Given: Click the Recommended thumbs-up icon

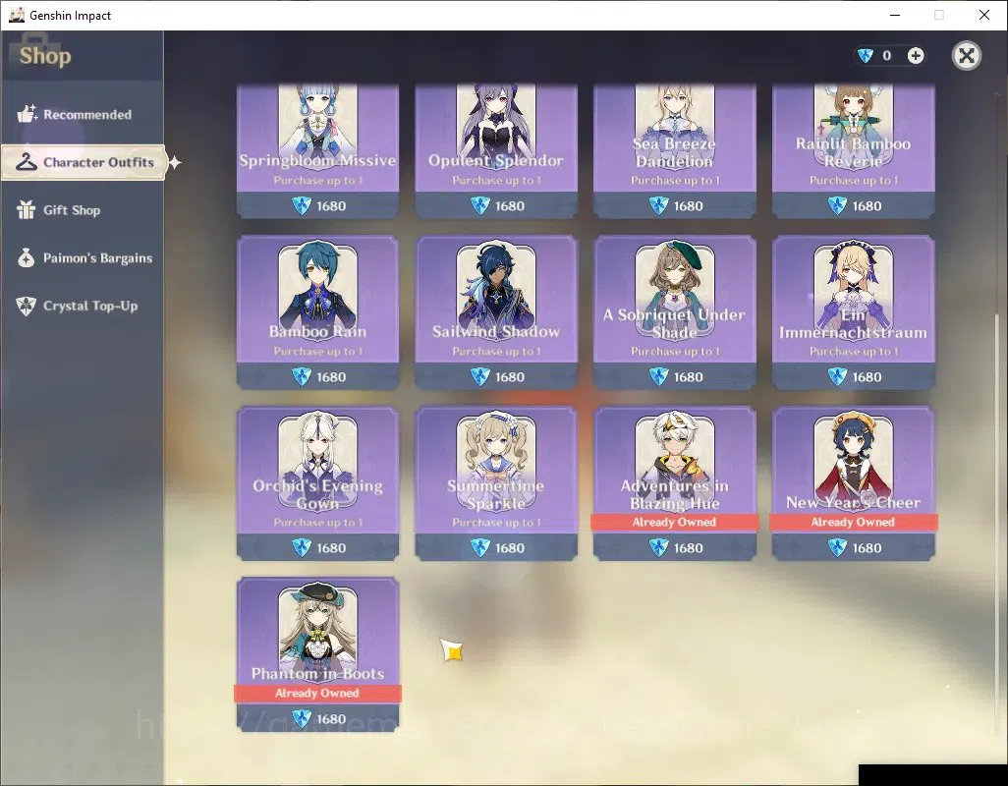Looking at the screenshot, I should point(27,114).
